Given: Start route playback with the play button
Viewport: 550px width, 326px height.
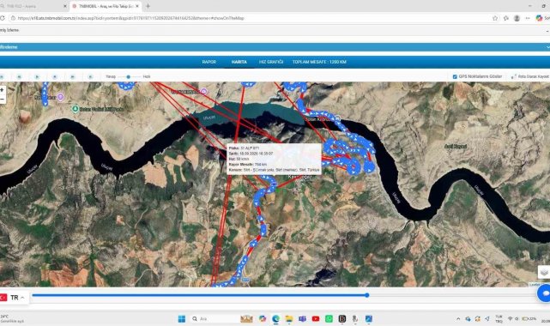Looking at the screenshot, I should coord(37,76).
